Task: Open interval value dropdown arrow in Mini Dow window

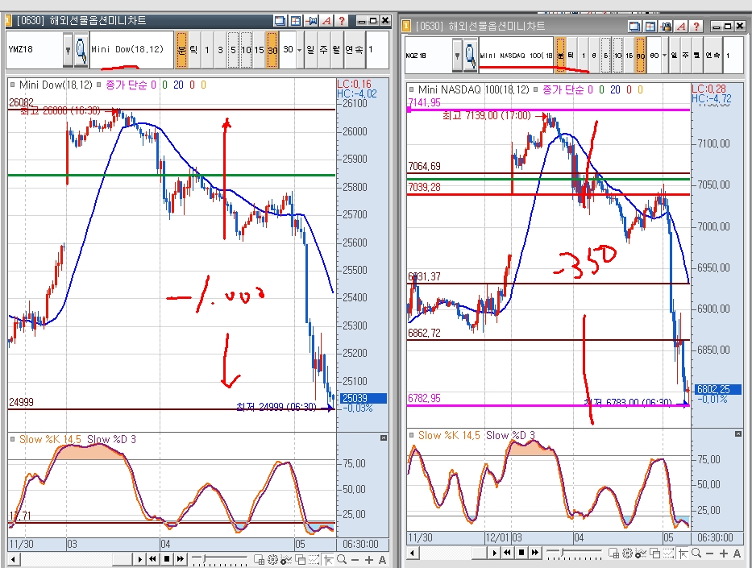Action: (300, 50)
